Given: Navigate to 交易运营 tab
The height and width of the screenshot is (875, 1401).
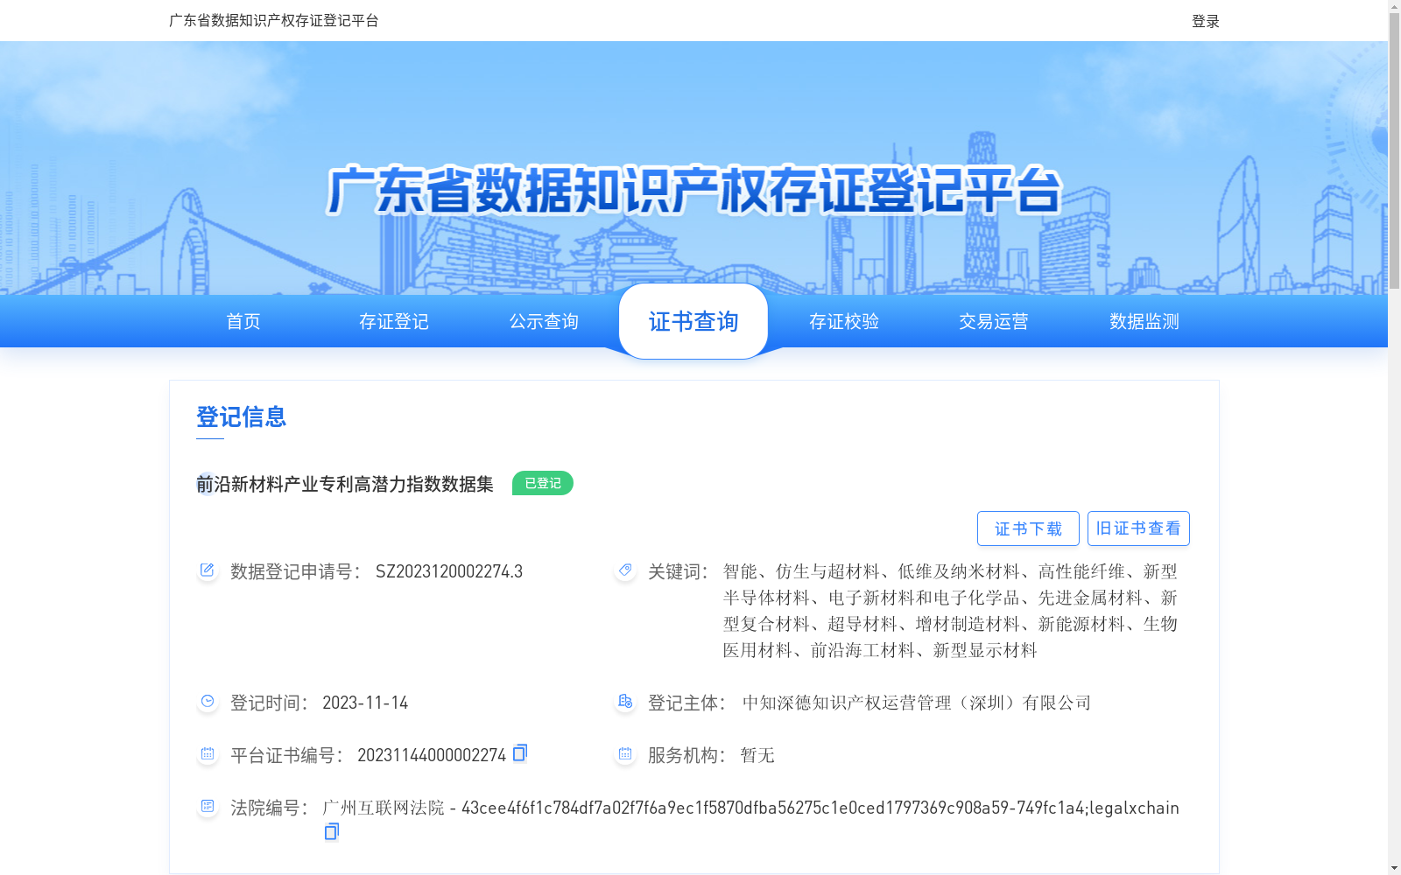Looking at the screenshot, I should pos(994,321).
